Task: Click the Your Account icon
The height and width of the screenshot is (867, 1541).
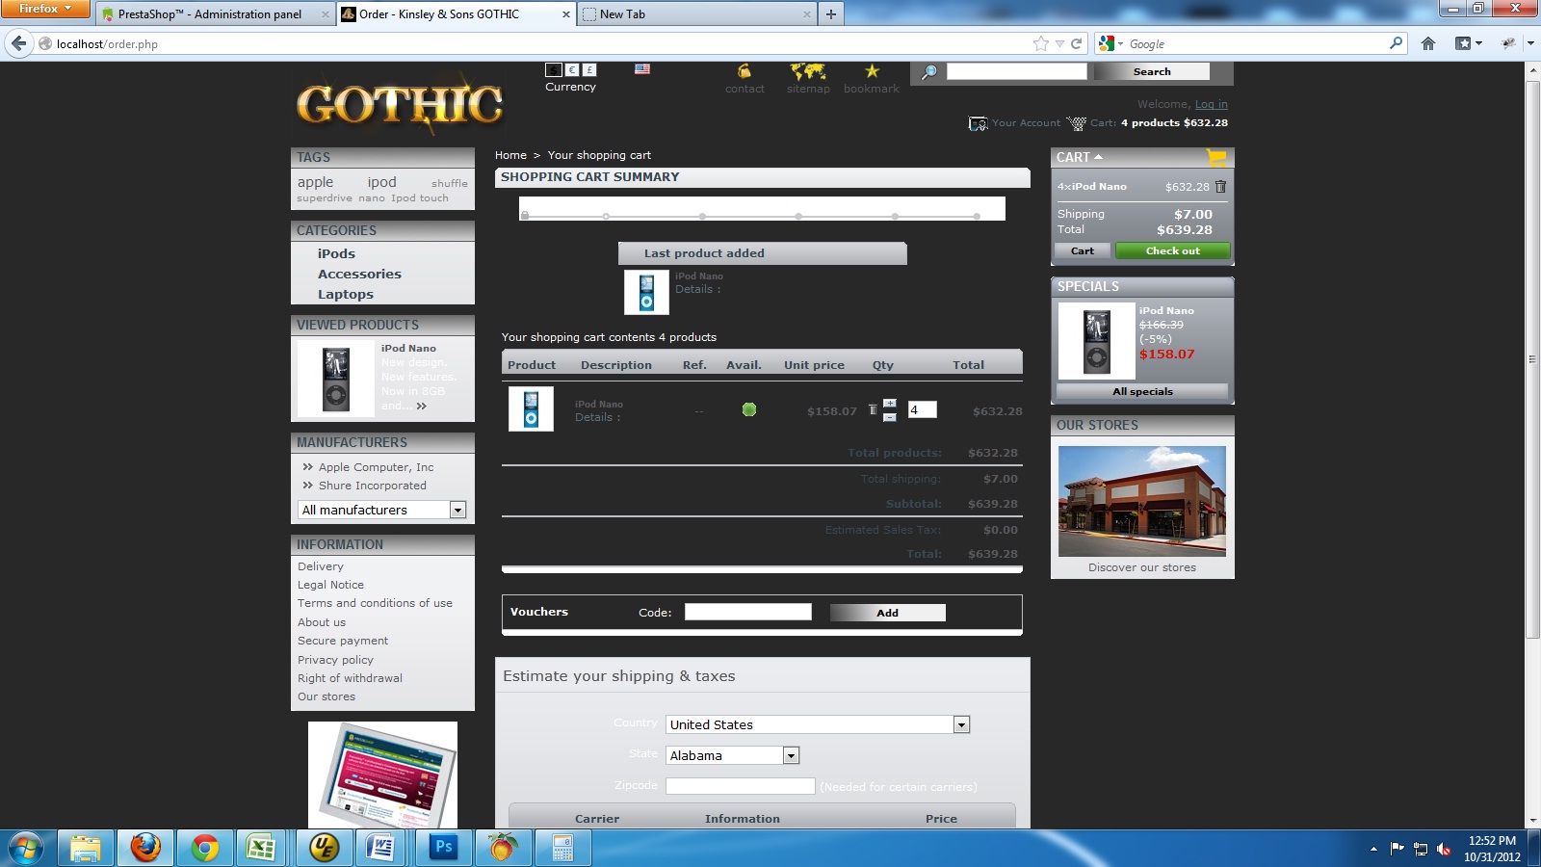Action: [x=979, y=123]
